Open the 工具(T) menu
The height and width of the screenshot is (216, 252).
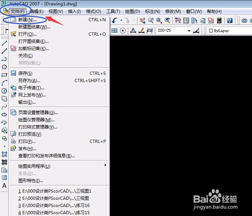pos(113,12)
